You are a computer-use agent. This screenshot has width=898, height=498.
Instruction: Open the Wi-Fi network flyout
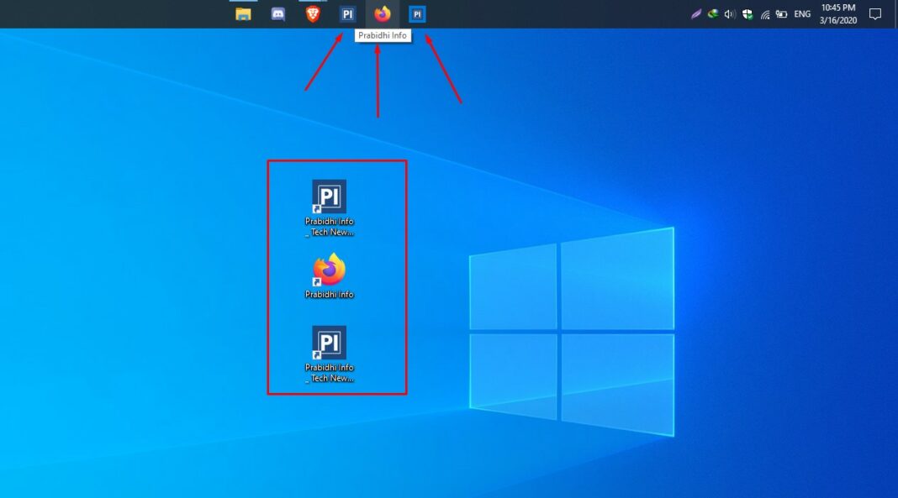pyautogui.click(x=766, y=13)
